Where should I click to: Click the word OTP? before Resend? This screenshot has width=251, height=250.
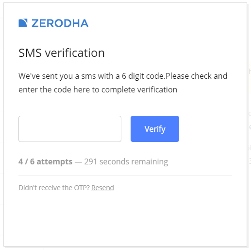point(82,188)
